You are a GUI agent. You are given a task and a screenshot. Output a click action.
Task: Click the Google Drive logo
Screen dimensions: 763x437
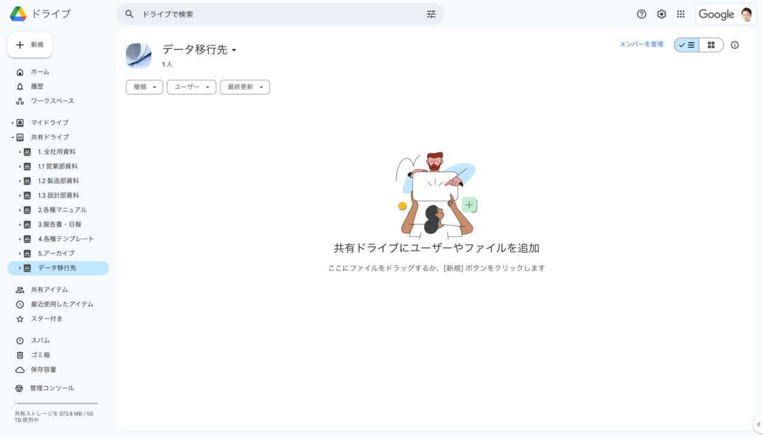coord(18,14)
